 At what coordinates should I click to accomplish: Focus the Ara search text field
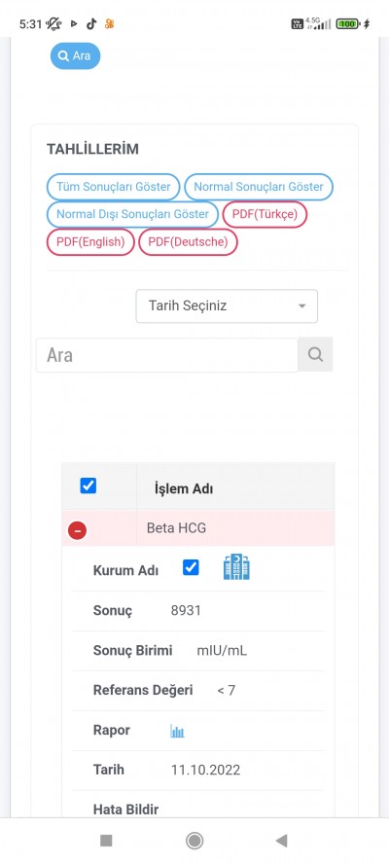(x=167, y=355)
